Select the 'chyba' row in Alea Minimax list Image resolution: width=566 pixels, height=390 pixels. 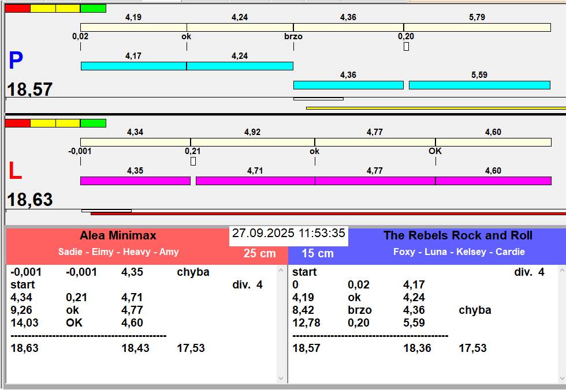[x=141, y=272]
